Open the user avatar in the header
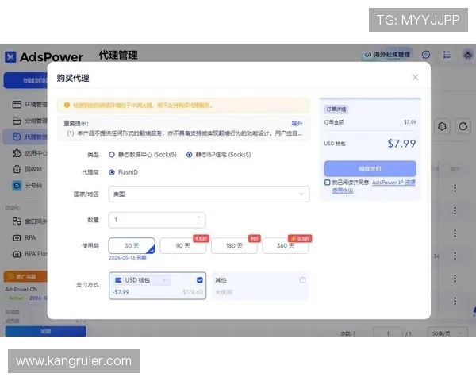 468,55
